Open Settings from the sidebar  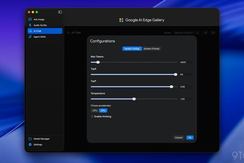point(45,144)
